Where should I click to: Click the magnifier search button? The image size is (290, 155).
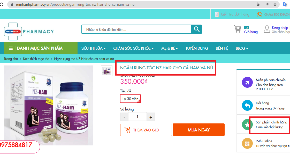pyautogui.click(x=196, y=29)
